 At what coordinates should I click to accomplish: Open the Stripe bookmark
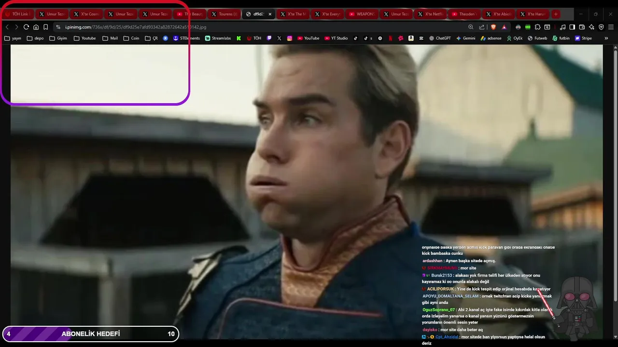point(583,38)
